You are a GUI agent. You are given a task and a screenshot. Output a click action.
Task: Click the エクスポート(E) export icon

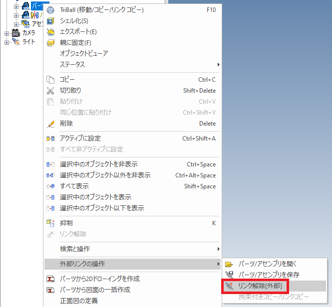click(x=50, y=32)
